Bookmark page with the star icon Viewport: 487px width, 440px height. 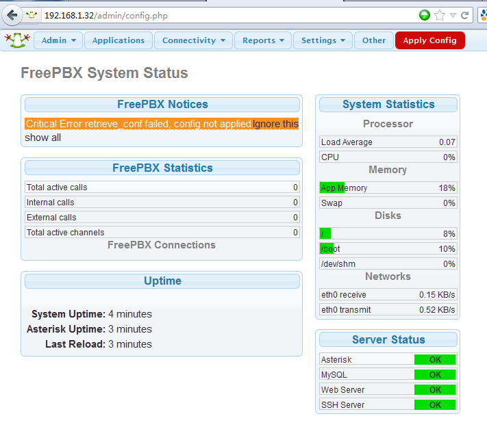pyautogui.click(x=440, y=15)
